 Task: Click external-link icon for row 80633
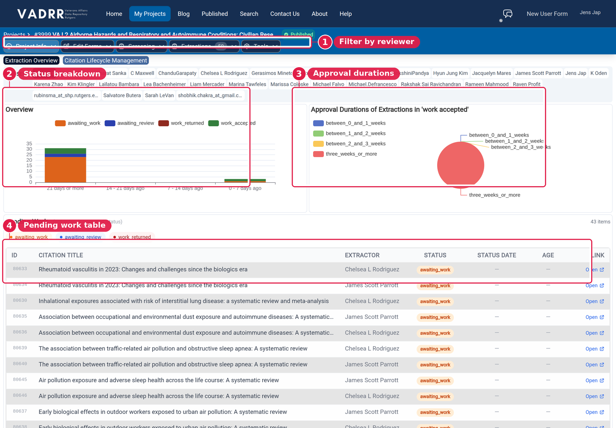pyautogui.click(x=602, y=270)
